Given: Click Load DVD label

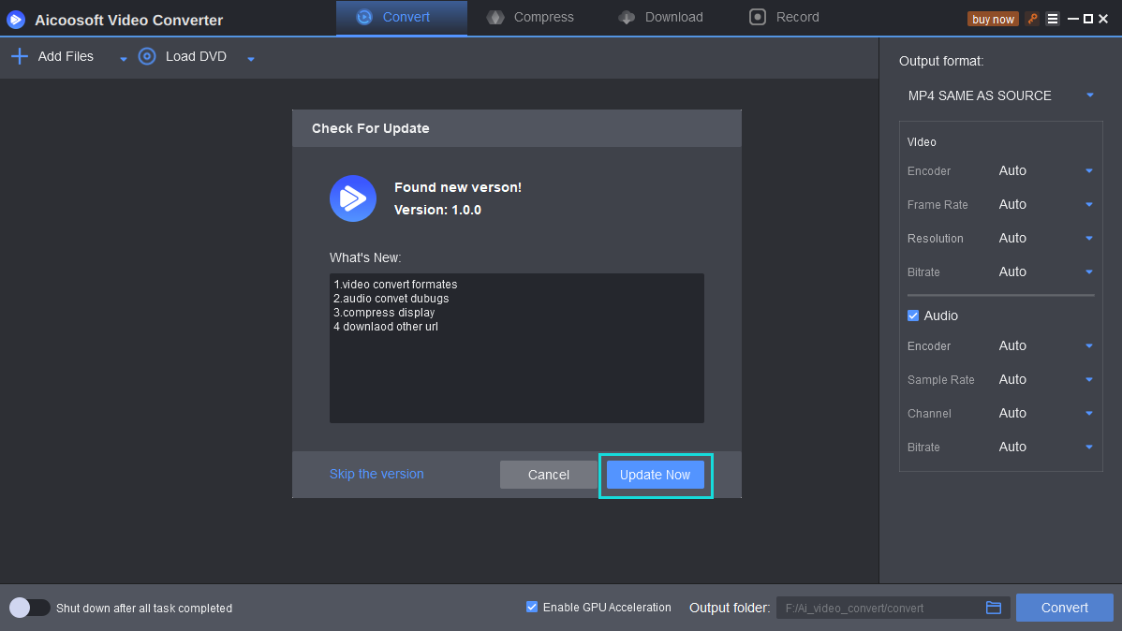Looking at the screenshot, I should point(196,56).
